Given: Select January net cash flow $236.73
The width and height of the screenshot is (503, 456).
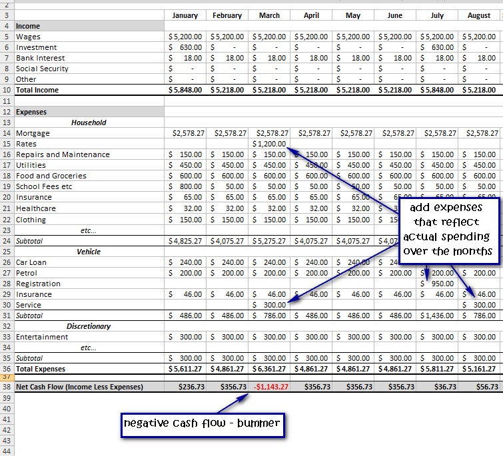Looking at the screenshot, I should point(185,387).
